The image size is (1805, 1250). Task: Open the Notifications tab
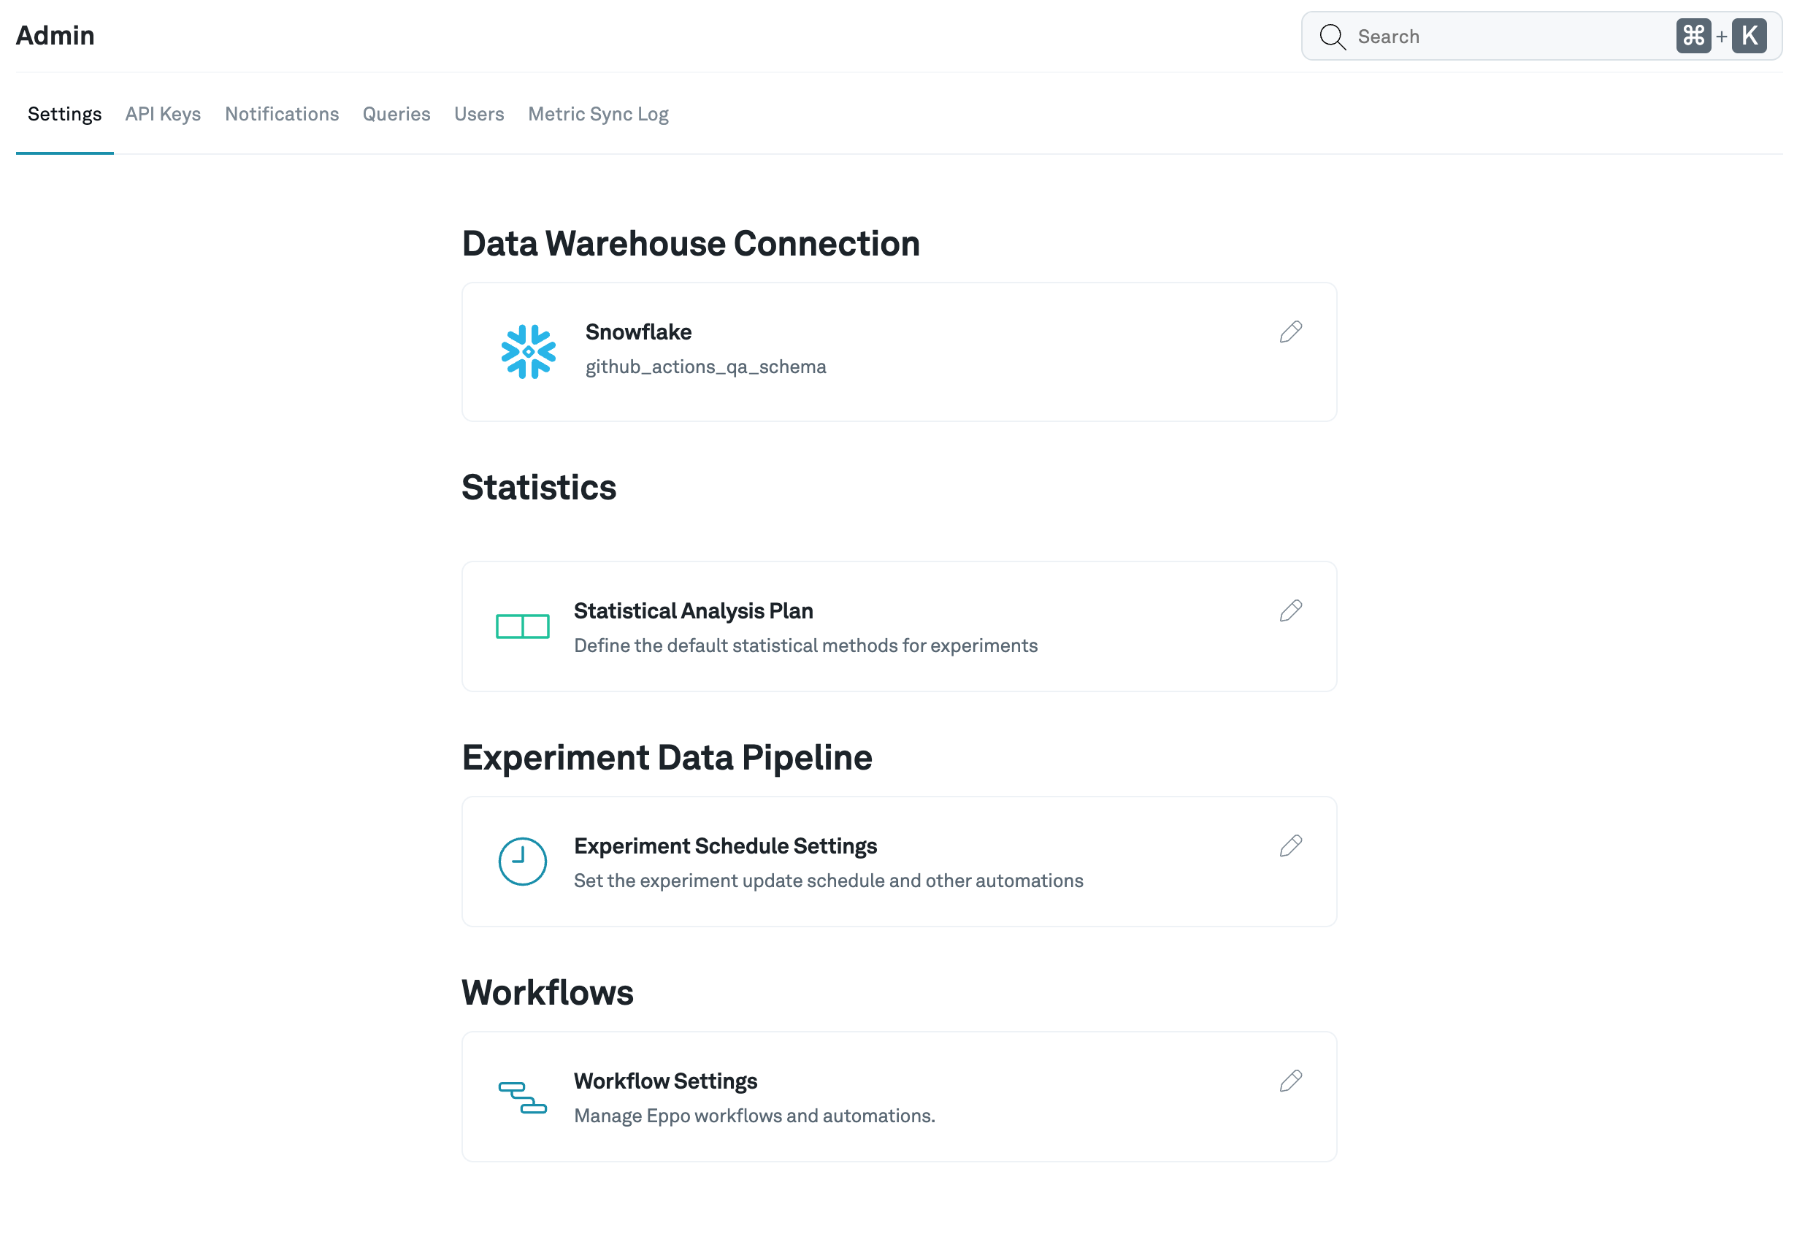[281, 115]
